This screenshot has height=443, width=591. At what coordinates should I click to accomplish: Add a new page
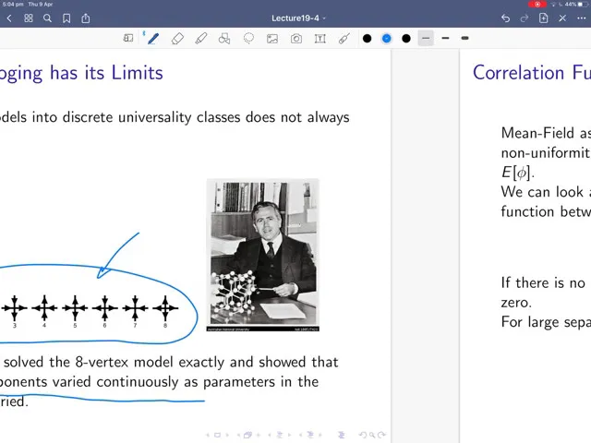pyautogui.click(x=544, y=18)
